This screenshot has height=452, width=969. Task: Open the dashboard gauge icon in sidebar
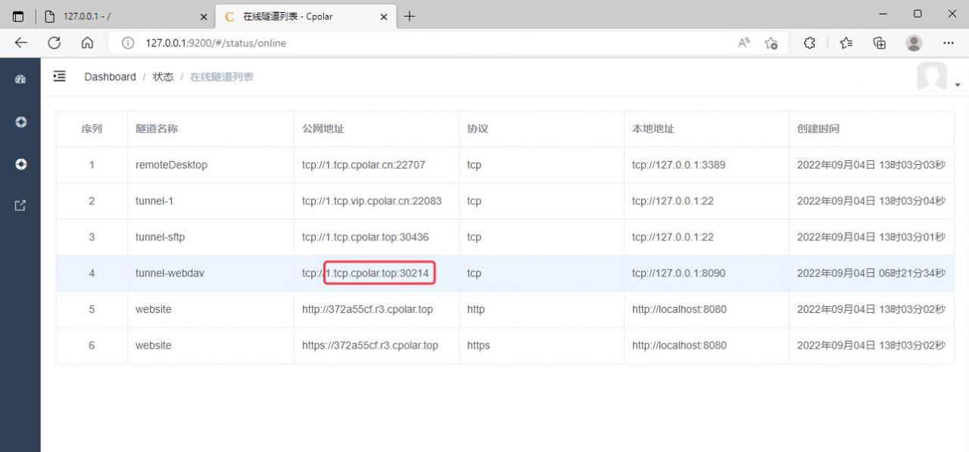click(x=20, y=79)
